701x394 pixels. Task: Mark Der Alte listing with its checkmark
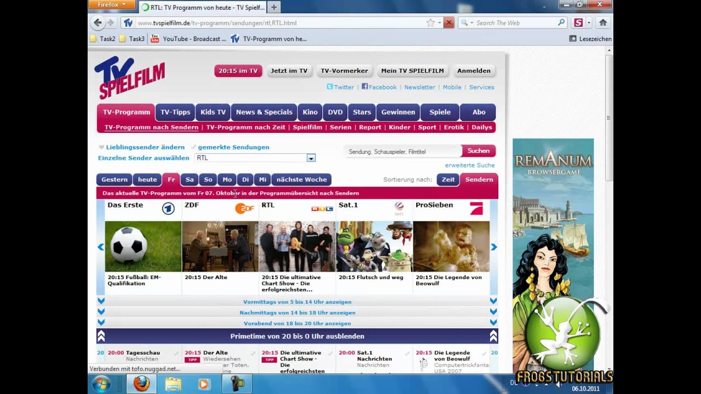point(253,354)
